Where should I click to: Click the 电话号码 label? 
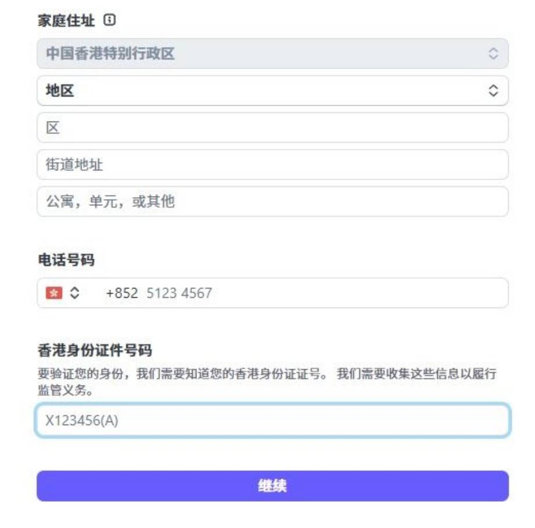click(x=66, y=261)
